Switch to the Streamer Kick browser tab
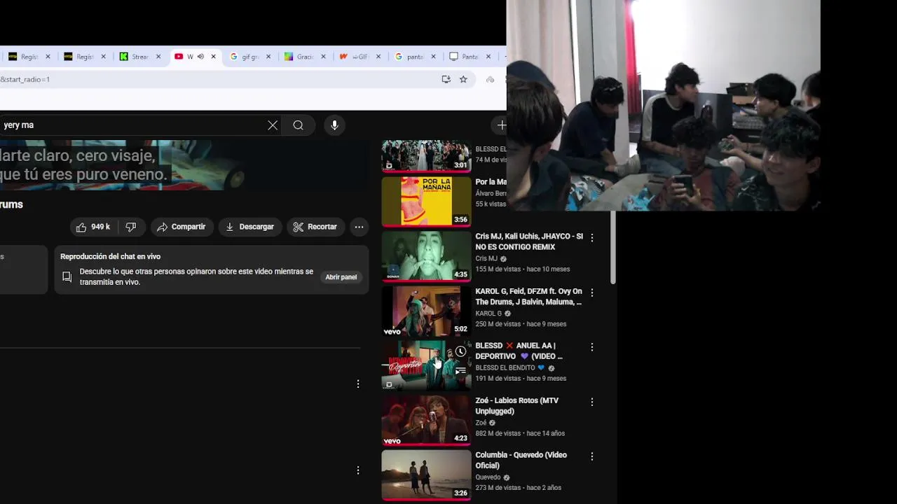 pyautogui.click(x=139, y=57)
